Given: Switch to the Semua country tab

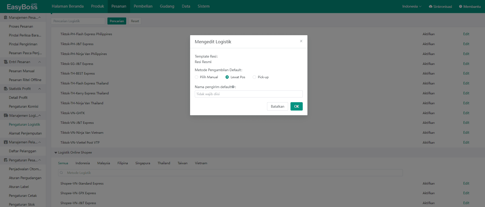Looking at the screenshot, I should pos(63,163).
